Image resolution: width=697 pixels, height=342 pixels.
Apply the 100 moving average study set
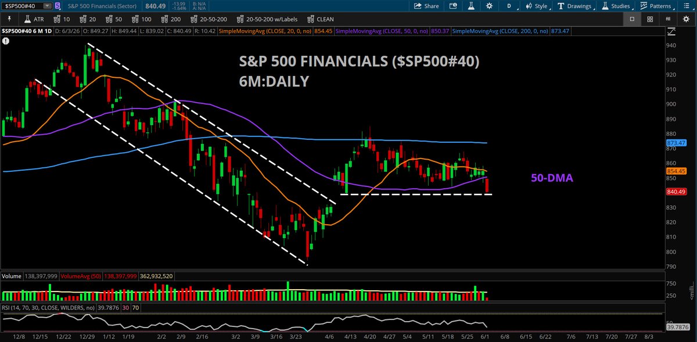coord(142,19)
